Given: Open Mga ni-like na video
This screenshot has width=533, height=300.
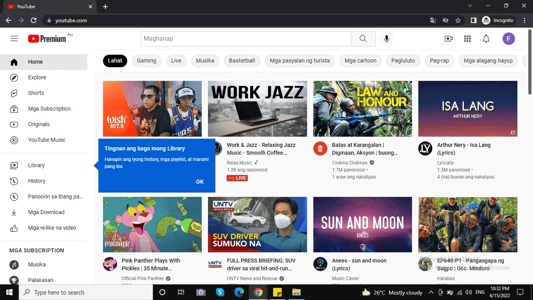Looking at the screenshot, I should (44, 228).
